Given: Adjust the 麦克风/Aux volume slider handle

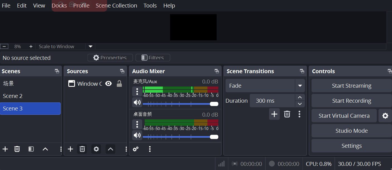Looking at the screenshot, I should pos(214,104).
